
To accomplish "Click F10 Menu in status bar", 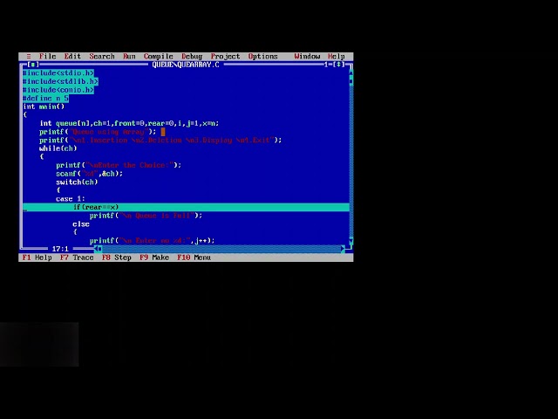I will tap(194, 258).
